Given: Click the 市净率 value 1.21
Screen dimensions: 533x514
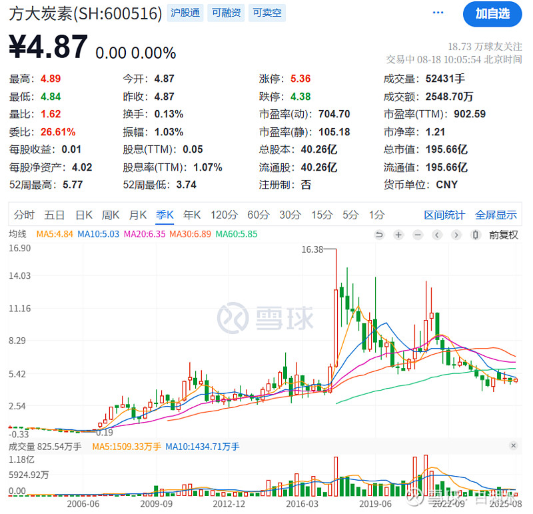Looking at the screenshot, I should [x=436, y=132].
